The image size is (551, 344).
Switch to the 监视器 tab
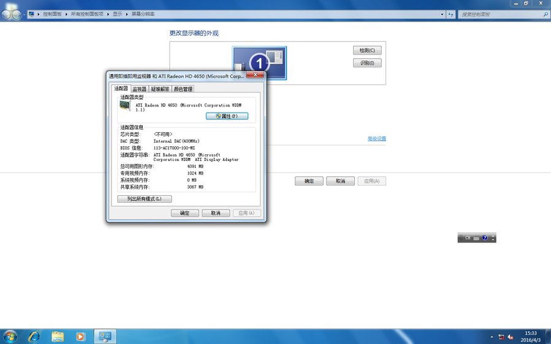(140, 89)
